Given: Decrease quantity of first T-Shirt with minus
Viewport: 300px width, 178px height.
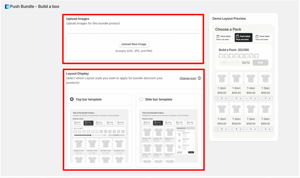Looking at the screenshot, I should (218, 99).
